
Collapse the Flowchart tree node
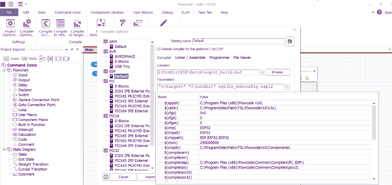pos(4,70)
